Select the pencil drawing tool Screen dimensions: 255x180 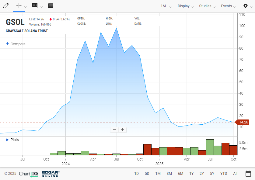[6, 6]
